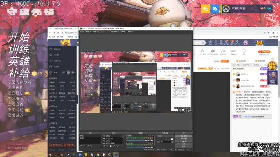Click the exit button in OBS controls
The height and width of the screenshot is (157, 280).
pyautogui.click(x=184, y=146)
